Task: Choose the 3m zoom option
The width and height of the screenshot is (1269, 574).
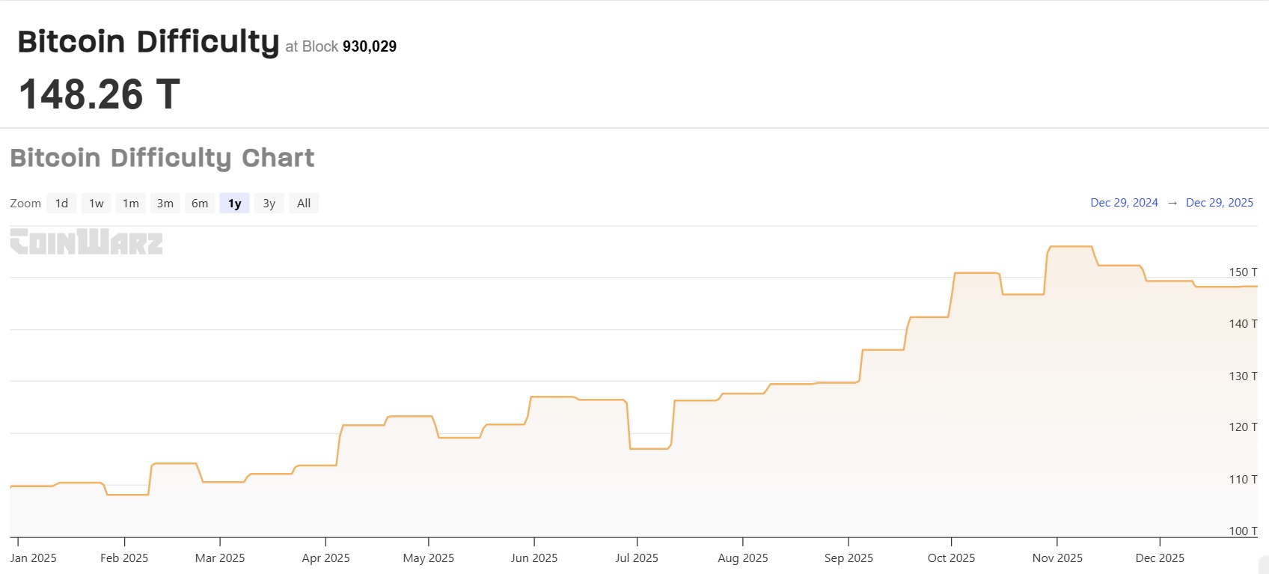Action: click(x=165, y=204)
